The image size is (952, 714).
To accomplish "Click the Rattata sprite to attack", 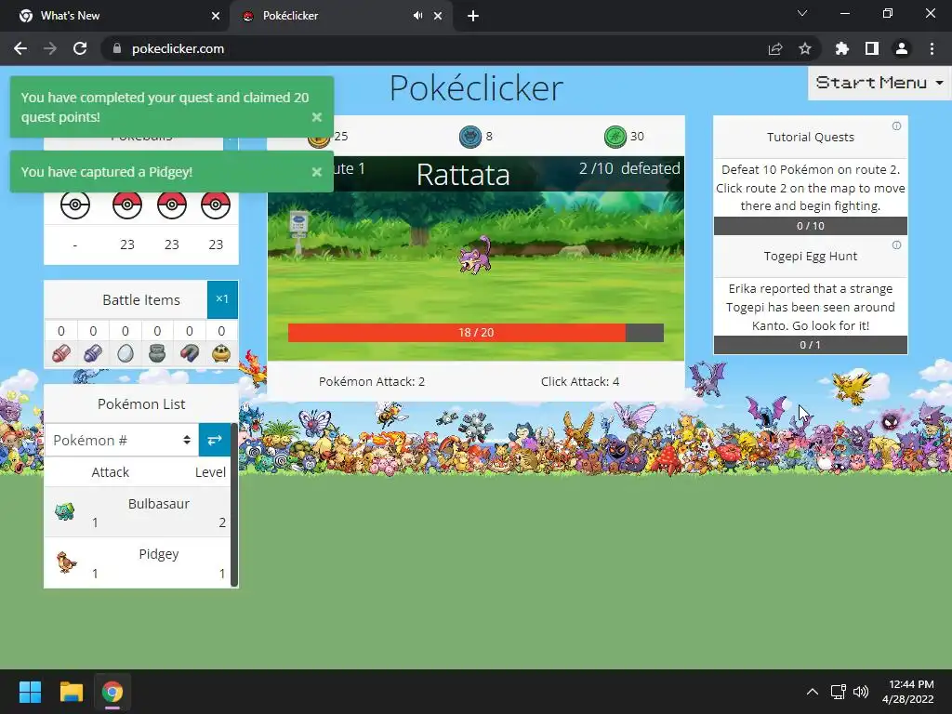I will 475,255.
